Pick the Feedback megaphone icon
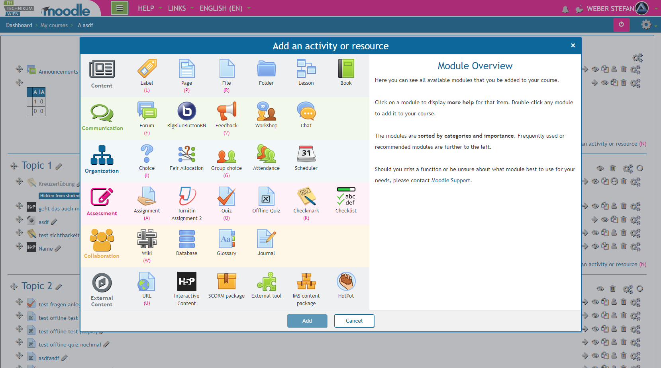The height and width of the screenshot is (368, 661). 226,111
